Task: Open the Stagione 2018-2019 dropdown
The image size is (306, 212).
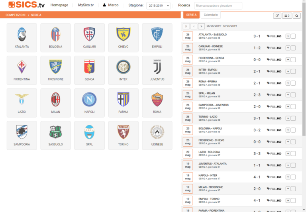Action: point(158,6)
